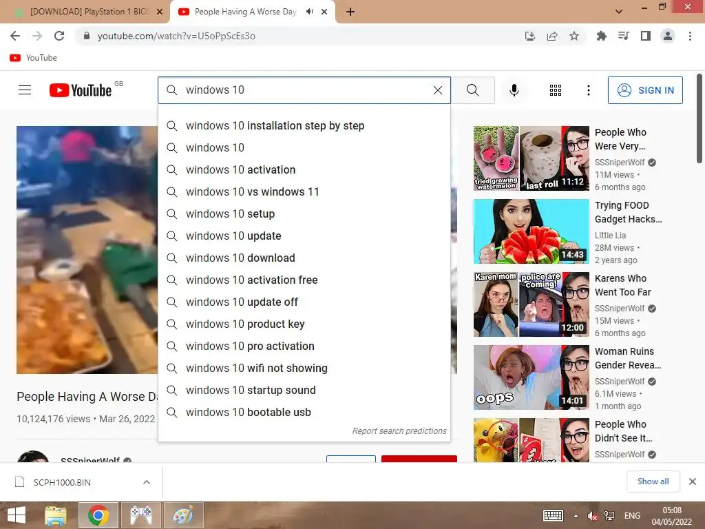This screenshot has width=705, height=529.
Task: Click Report search predictions link
Action: [399, 431]
